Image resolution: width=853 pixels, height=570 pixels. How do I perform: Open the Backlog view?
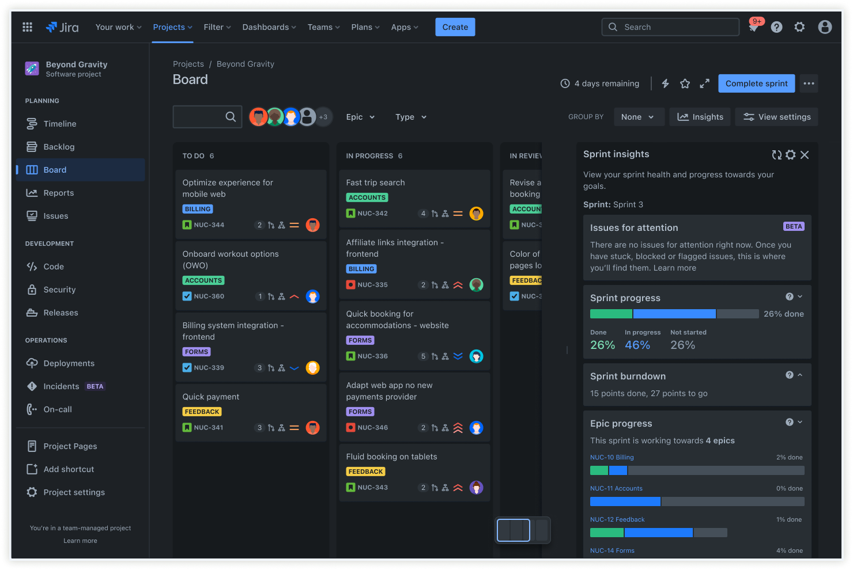click(x=59, y=146)
